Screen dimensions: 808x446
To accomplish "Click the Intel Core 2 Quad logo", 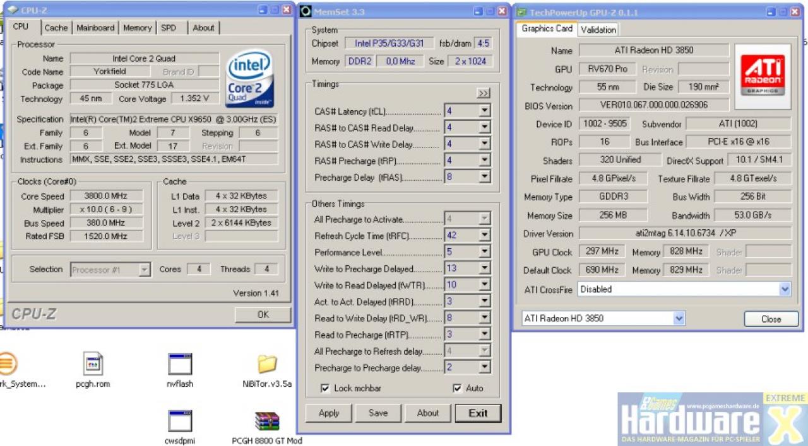I will coord(250,79).
